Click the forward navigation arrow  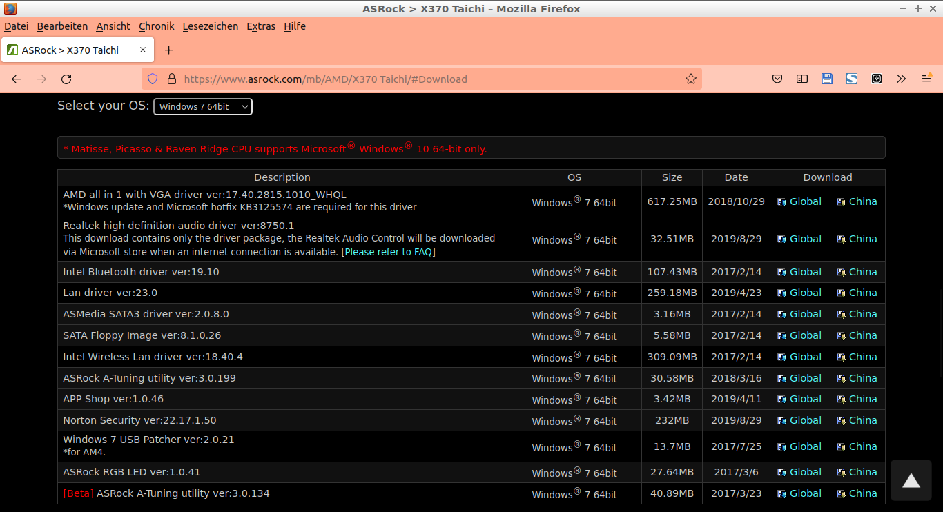41,79
